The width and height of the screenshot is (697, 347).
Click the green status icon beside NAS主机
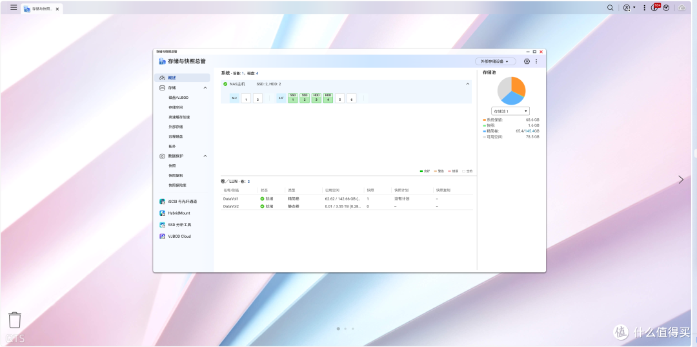(x=225, y=83)
